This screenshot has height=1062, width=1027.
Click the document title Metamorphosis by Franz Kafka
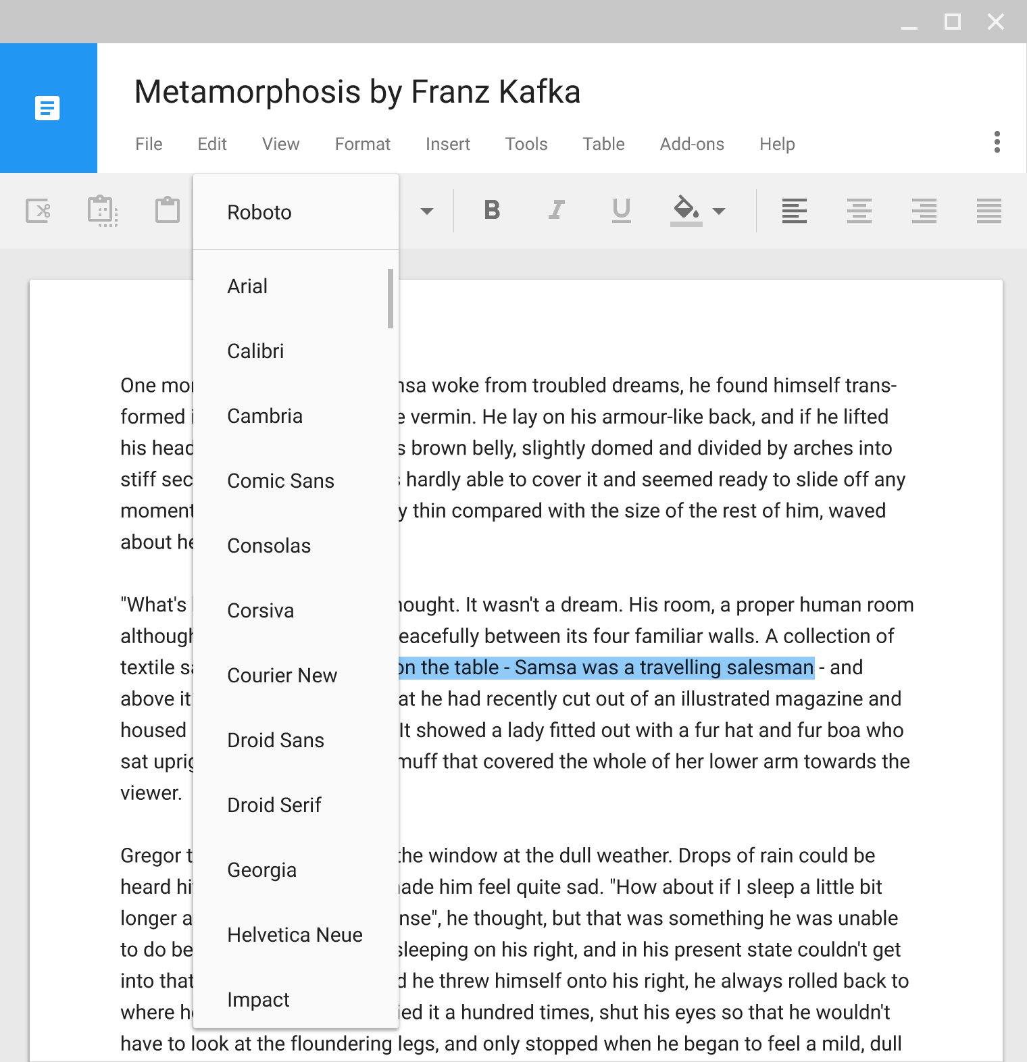[357, 92]
